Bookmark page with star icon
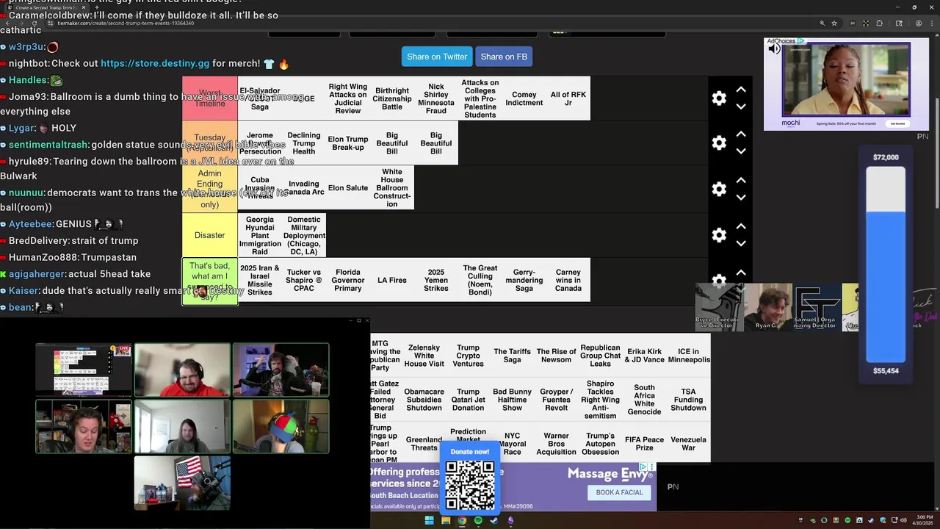 834,24
